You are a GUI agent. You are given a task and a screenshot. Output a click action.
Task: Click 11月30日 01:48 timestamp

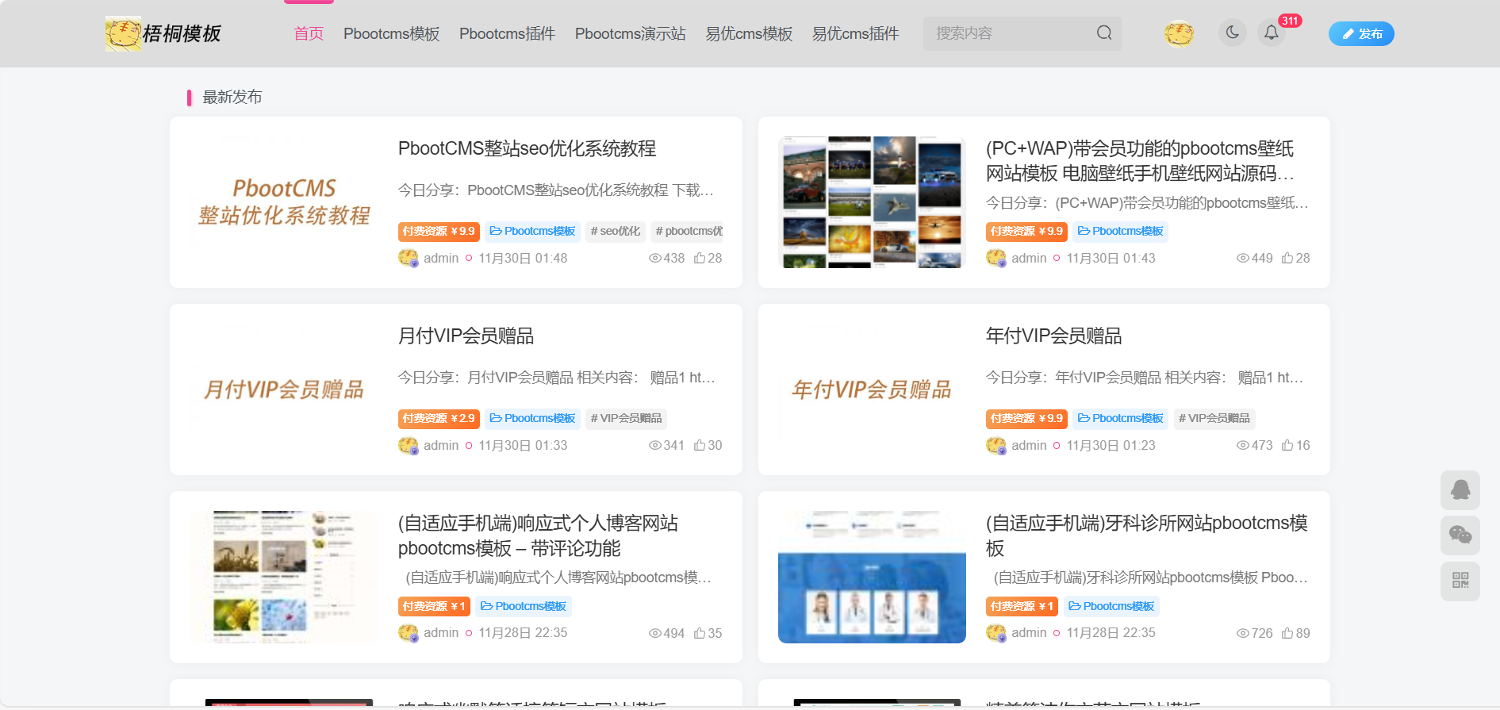(x=523, y=258)
